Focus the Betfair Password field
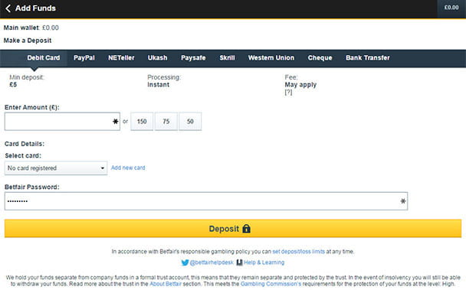The image size is (466, 290). click(206, 201)
